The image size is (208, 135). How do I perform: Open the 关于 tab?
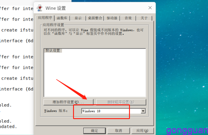(x=144, y=18)
